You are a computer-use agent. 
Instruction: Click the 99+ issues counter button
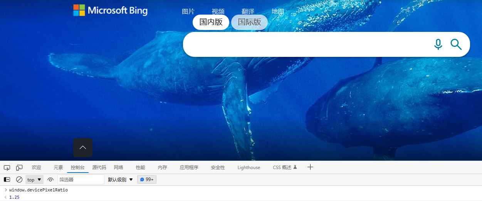pyautogui.click(x=147, y=179)
